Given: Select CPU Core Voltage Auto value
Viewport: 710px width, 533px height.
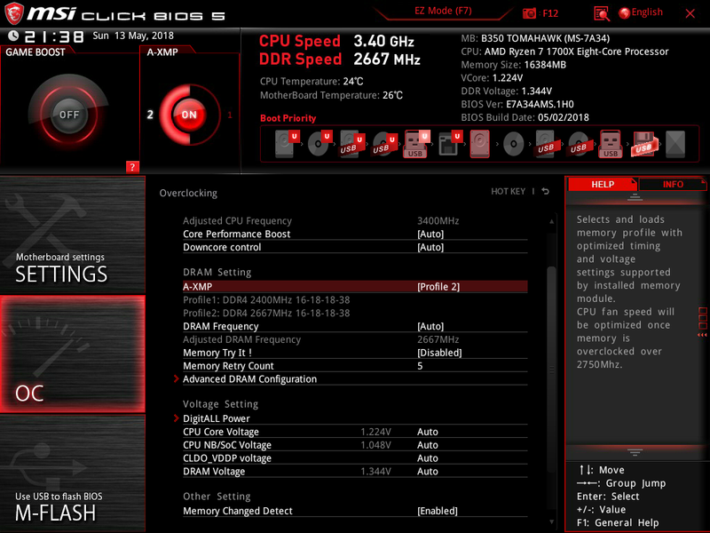Looking at the screenshot, I should [428, 432].
